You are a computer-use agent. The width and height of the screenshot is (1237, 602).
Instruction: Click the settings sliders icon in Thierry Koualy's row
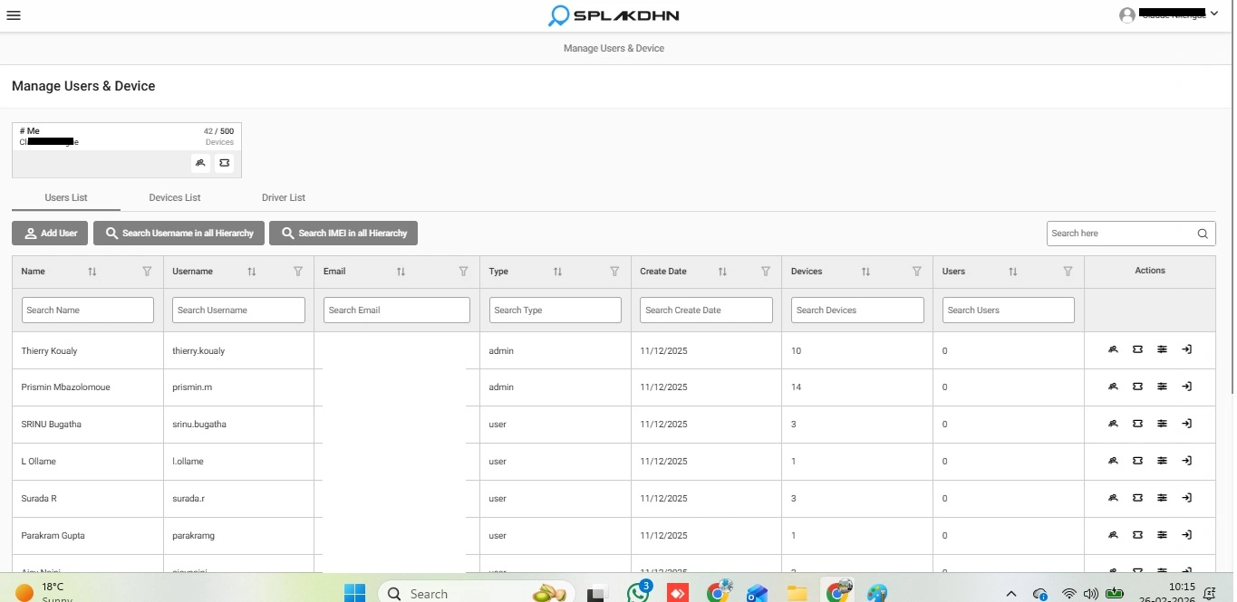pyautogui.click(x=1162, y=349)
